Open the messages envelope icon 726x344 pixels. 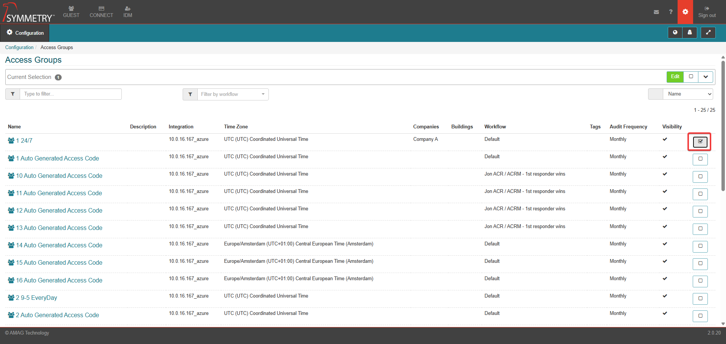tap(656, 12)
